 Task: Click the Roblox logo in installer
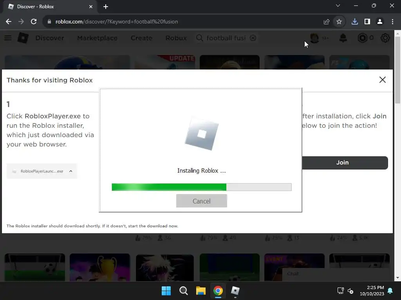pos(202,134)
